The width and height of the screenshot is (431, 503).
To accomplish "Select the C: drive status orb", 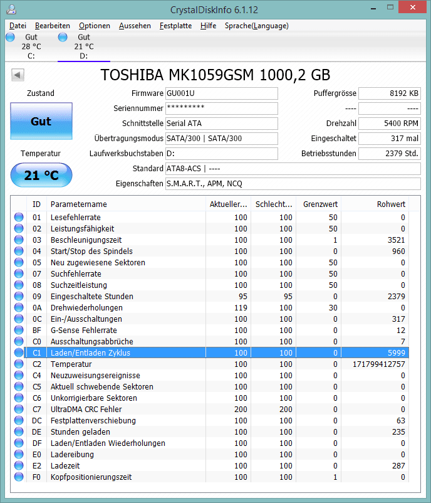I will 10,37.
